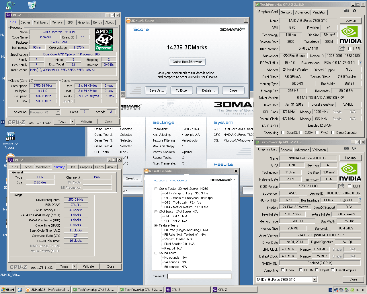Toggle CUDA checkbox in top GPU-Z window
This screenshot has height=294, width=367.
tap(301, 133)
